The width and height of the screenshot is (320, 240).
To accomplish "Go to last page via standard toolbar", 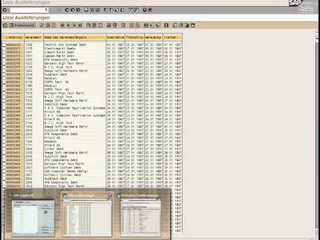I will [122, 10].
